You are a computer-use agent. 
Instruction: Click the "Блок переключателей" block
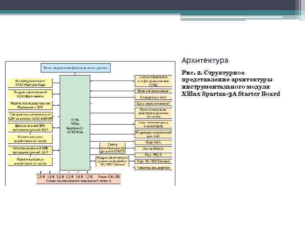[x=153, y=103]
